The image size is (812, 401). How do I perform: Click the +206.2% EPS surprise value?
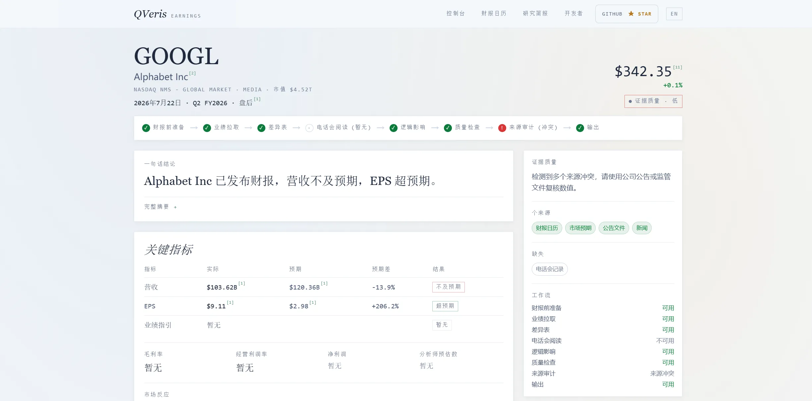click(385, 306)
